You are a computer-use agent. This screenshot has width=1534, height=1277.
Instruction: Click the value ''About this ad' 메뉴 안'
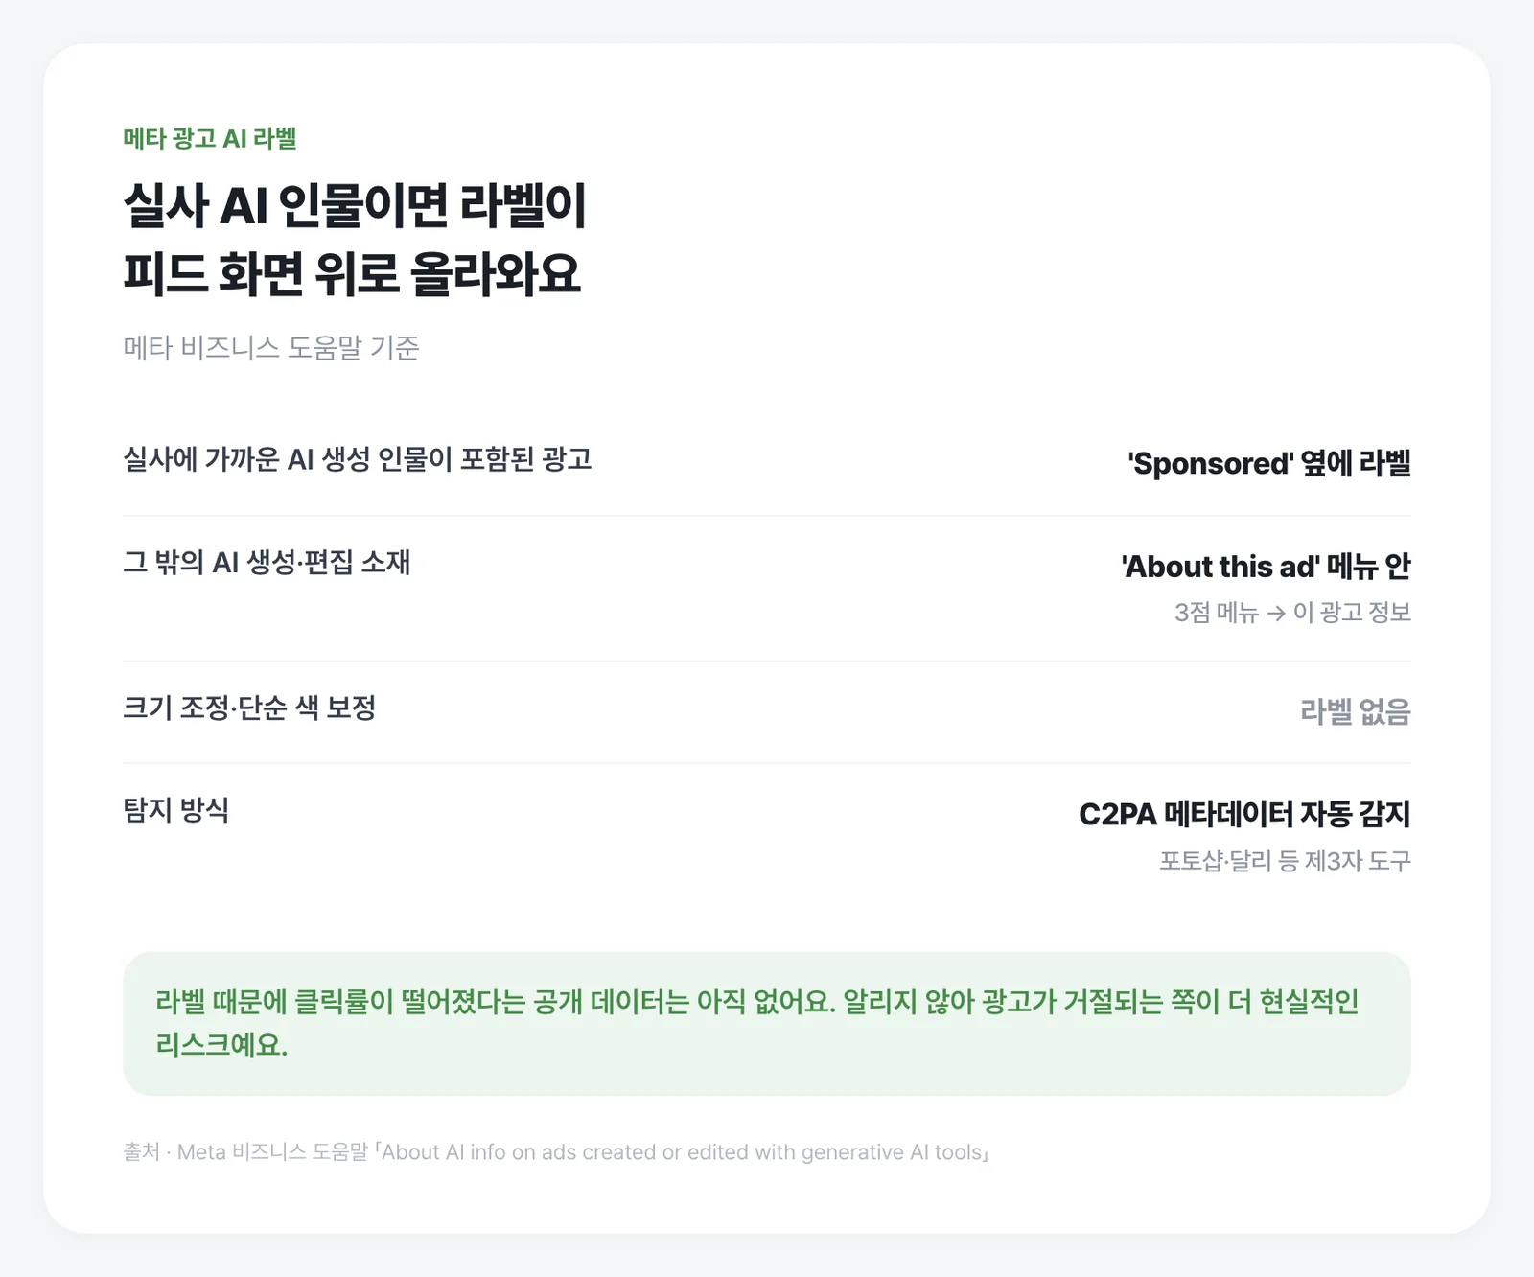[1266, 567]
